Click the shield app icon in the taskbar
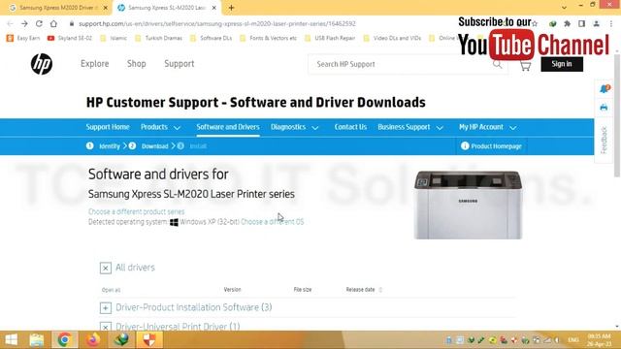Viewport: 621px width, 349px height. coord(149,339)
